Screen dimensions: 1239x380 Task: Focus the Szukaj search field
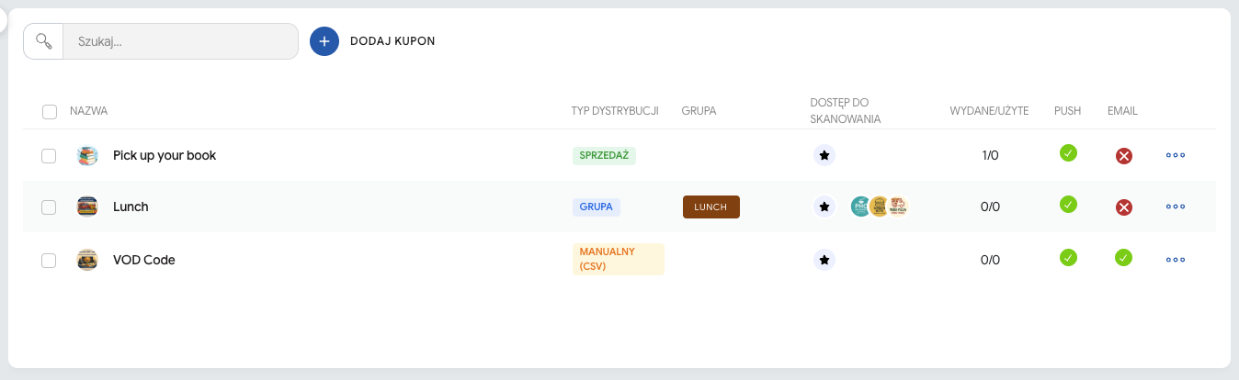[x=180, y=41]
